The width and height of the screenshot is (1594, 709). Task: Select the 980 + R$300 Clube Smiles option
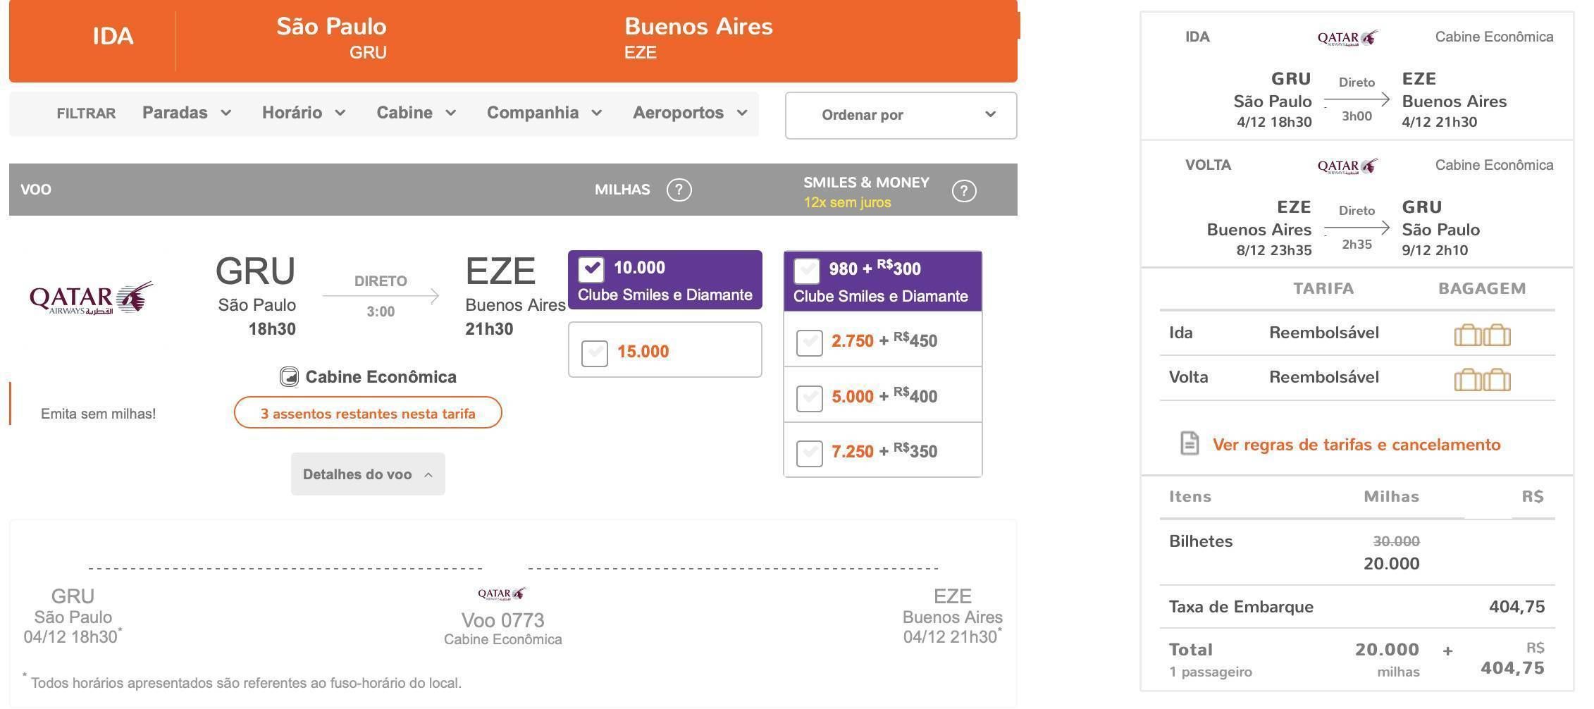807,270
